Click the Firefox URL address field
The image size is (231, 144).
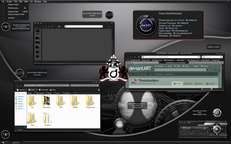[x=171, y=57]
